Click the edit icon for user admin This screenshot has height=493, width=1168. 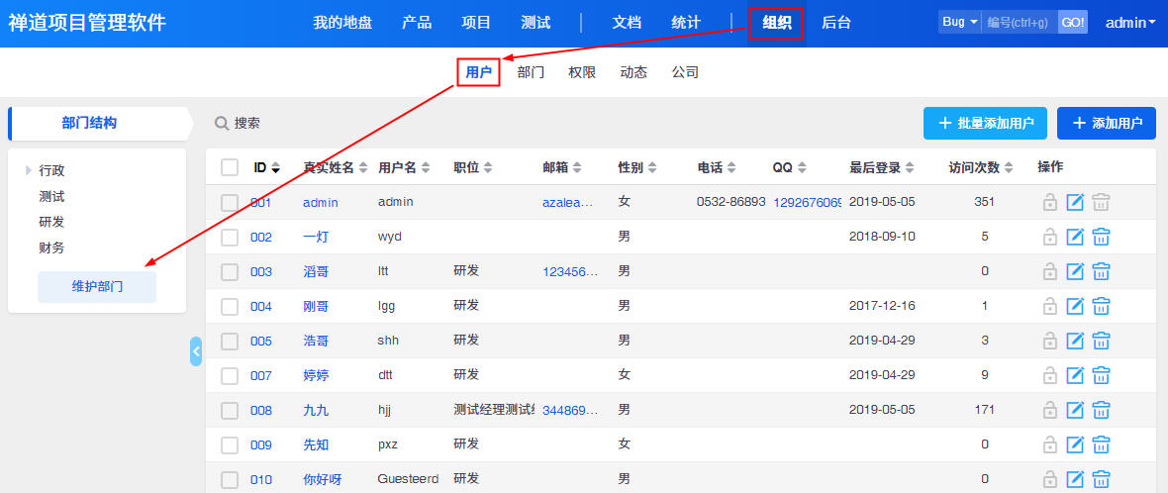(x=1075, y=203)
